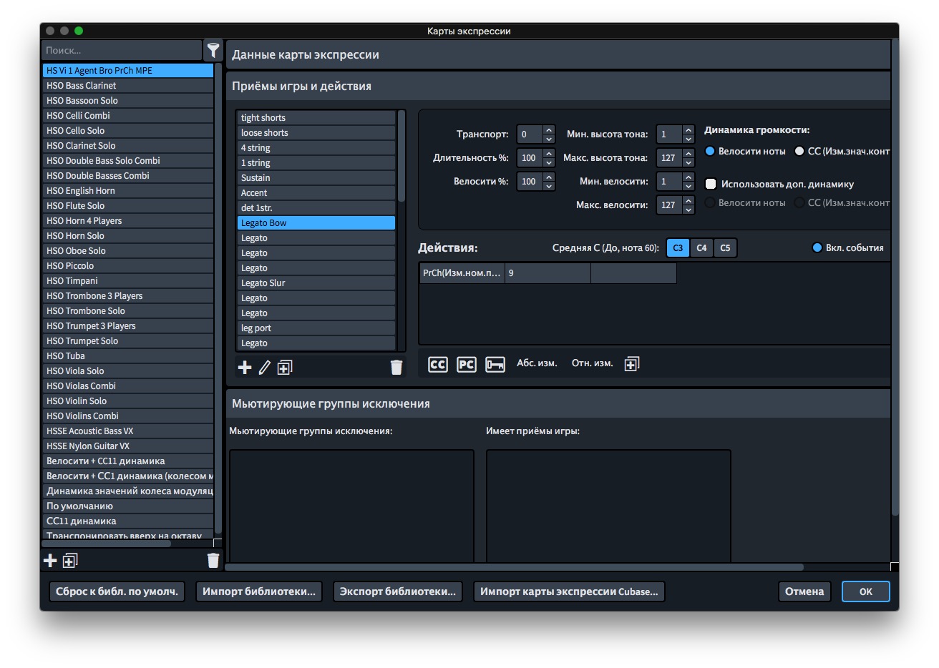Confirm the dialog with OK

866,591
